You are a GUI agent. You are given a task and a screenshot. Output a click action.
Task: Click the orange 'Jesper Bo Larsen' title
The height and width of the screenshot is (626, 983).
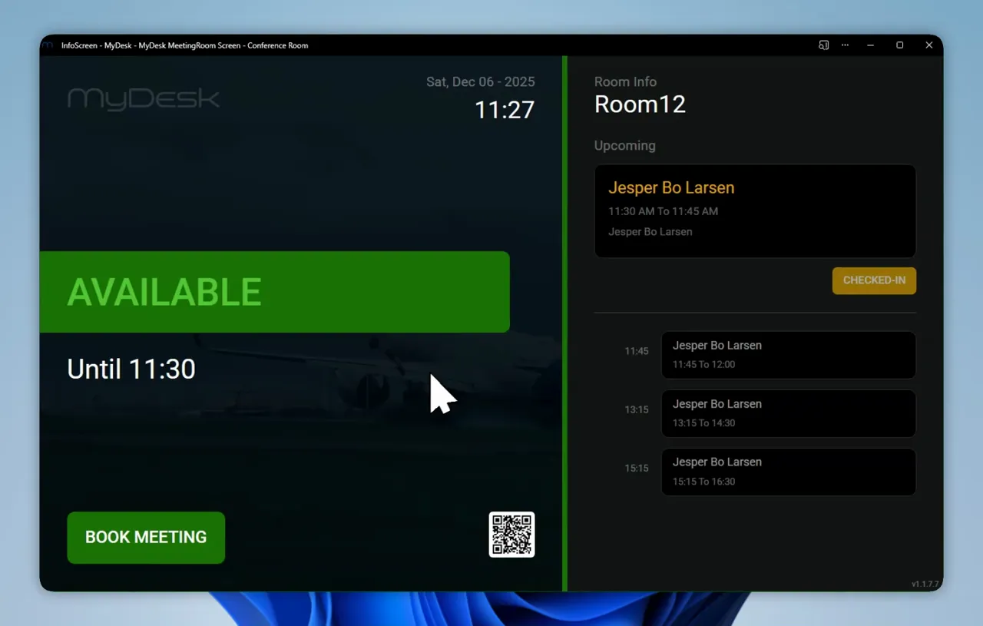pyautogui.click(x=671, y=188)
